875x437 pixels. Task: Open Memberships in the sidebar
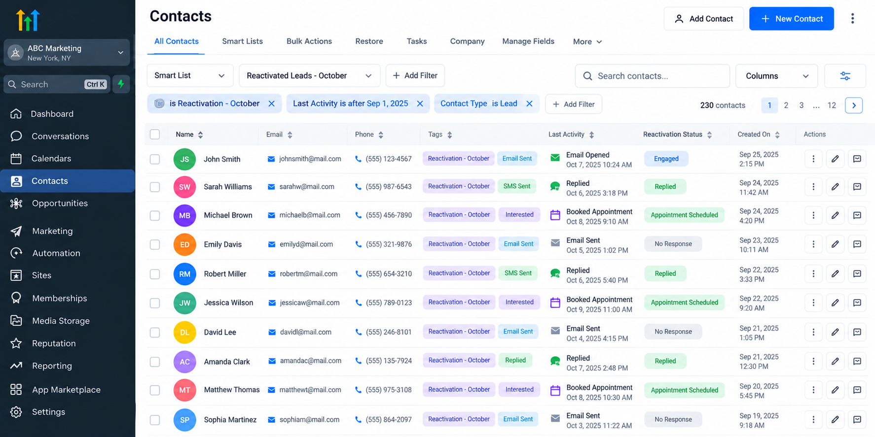pos(59,298)
